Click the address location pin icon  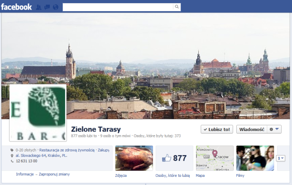[12, 156]
